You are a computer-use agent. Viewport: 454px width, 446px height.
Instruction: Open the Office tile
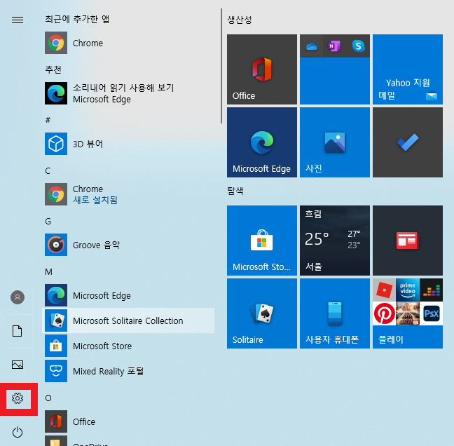click(262, 69)
